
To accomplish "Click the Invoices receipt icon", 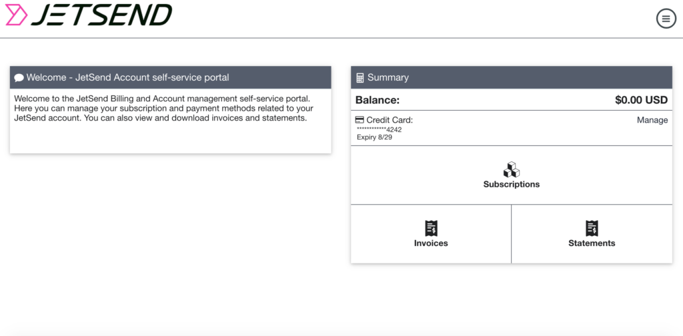I will coord(431,229).
